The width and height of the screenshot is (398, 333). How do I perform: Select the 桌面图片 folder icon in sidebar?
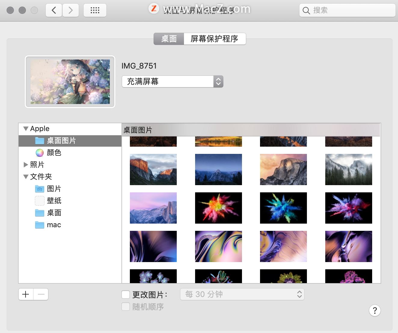point(39,140)
